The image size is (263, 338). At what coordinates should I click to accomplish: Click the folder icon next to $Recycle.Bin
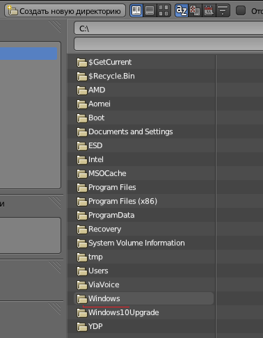82,77
